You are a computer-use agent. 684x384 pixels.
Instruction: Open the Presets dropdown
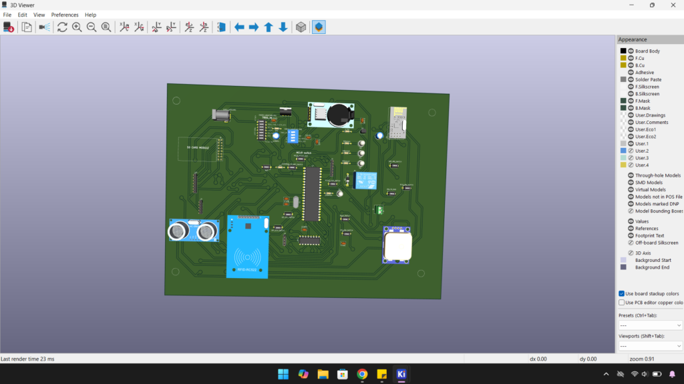point(650,325)
